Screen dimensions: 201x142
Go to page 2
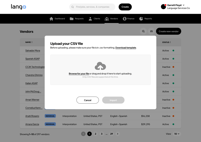click(x=96, y=134)
